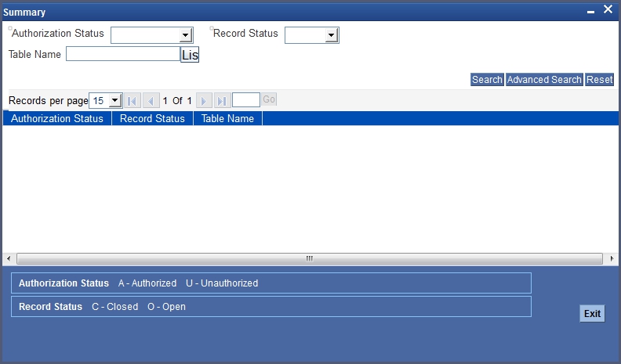Open the Table Name list of values
Viewport: 621px width, 364px height.
coord(190,55)
